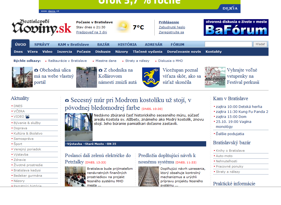Viewport: 281px width, 205px height.
Task: Click the Dexia banner advertisement
Action: (140, 6)
